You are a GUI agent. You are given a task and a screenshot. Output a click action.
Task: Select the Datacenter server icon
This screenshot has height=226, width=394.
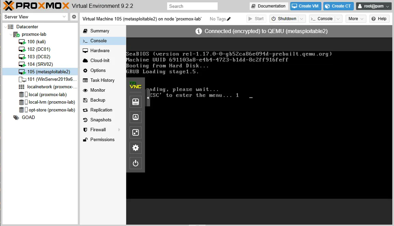[11, 27]
